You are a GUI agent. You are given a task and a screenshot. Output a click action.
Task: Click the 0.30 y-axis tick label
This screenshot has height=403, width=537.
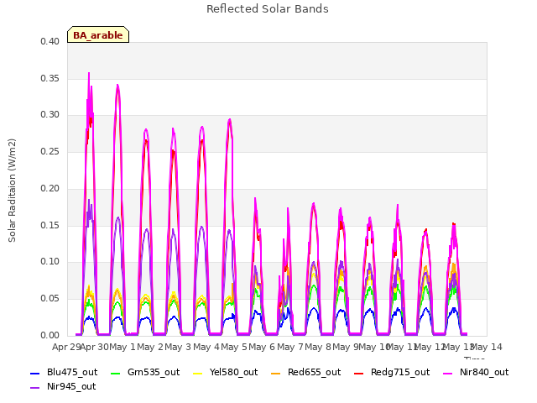pyautogui.click(x=50, y=115)
